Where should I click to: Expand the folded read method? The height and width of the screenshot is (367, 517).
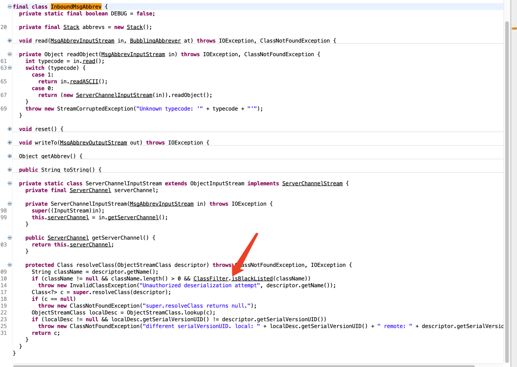point(10,41)
